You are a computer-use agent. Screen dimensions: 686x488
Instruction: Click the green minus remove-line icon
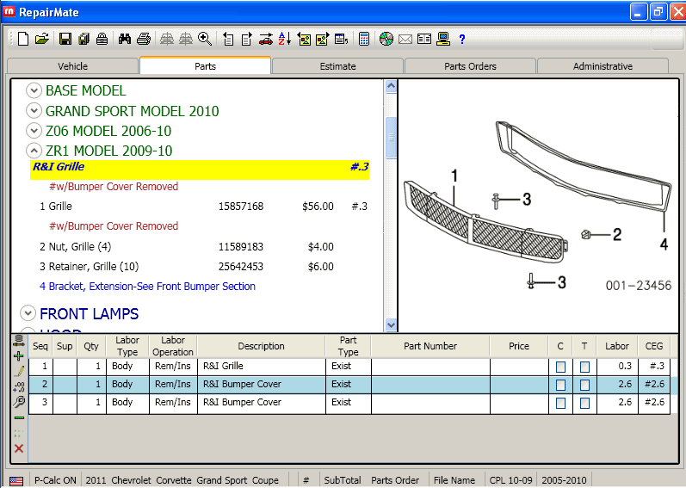19,418
